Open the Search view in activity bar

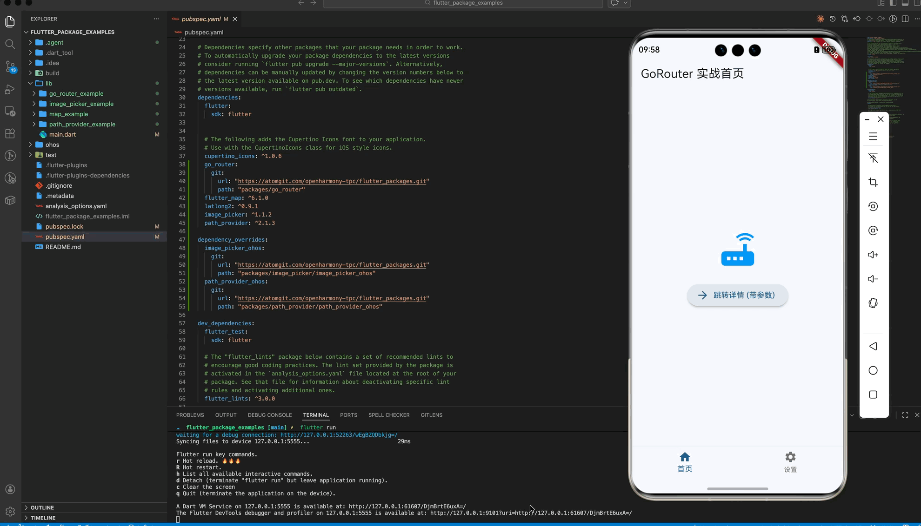[10, 44]
